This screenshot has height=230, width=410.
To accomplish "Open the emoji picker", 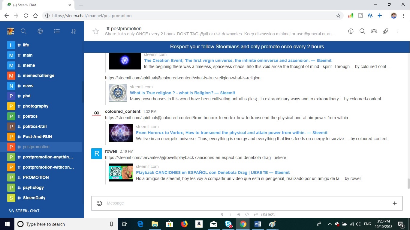I will click(99, 203).
